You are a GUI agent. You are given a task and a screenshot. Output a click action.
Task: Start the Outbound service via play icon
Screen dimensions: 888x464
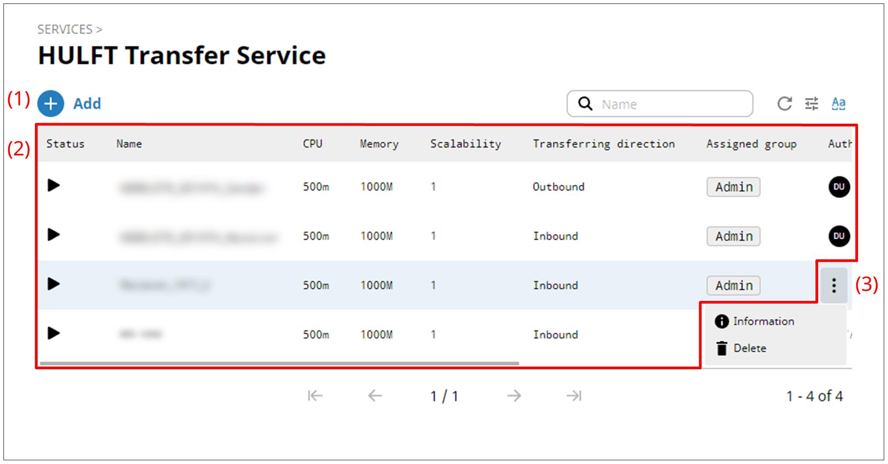coord(54,185)
